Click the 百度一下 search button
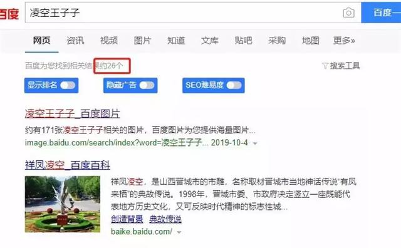 [x=381, y=13]
